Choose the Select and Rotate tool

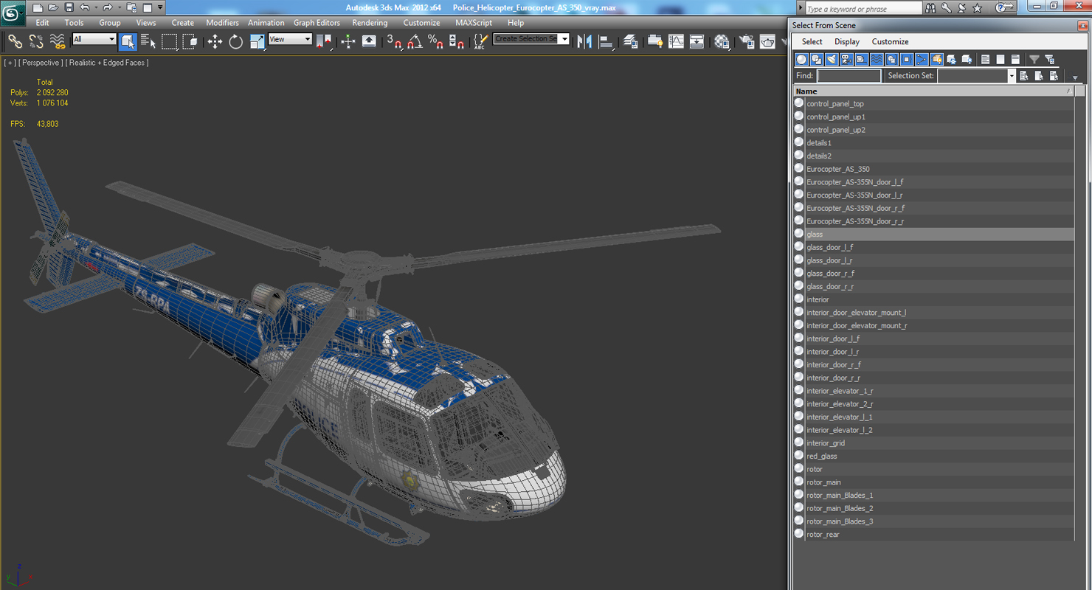[236, 41]
